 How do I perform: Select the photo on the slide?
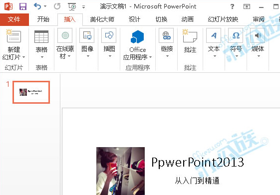click(121, 171)
